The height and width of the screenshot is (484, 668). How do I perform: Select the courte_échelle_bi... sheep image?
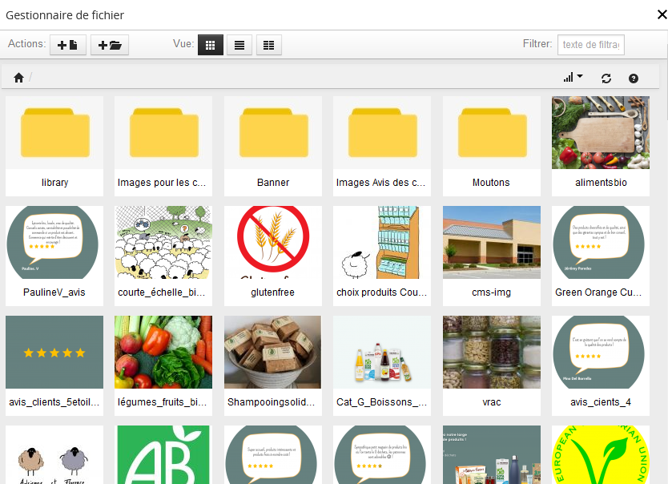pos(163,243)
